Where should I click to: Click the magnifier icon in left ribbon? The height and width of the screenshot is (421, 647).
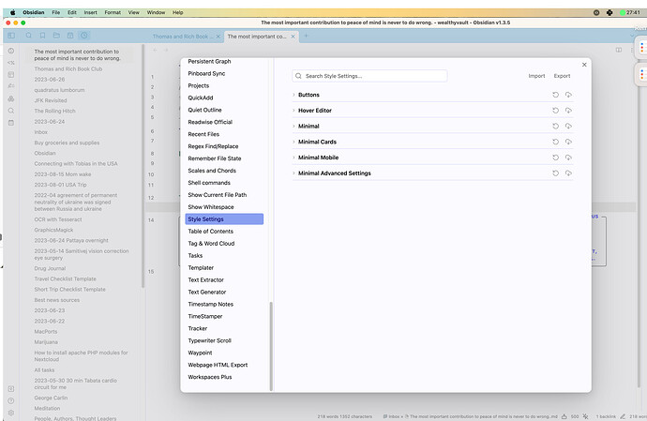11,111
